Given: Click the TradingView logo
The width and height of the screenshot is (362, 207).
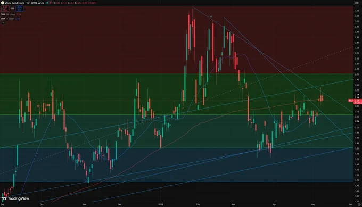Looking at the screenshot, I should click(15, 198).
